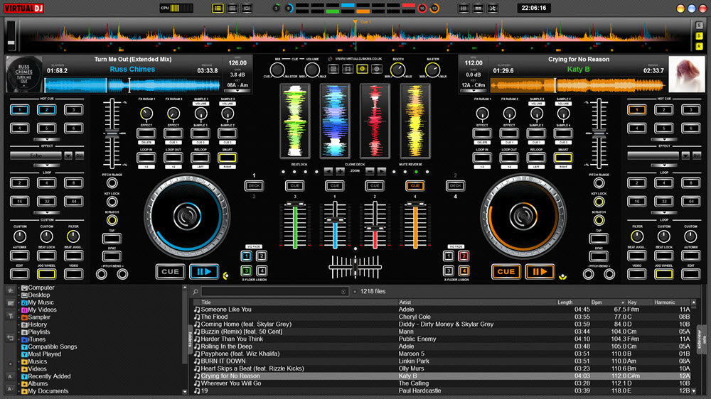Click the Katy B album cover thumbnail

tap(687, 74)
